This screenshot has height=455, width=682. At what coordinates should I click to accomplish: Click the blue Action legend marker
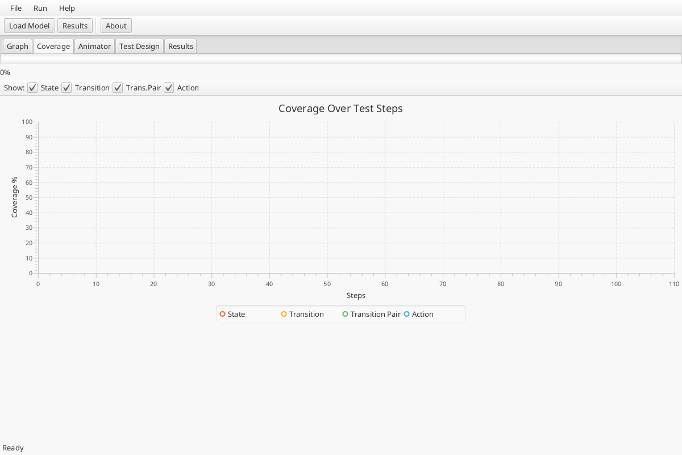point(407,314)
